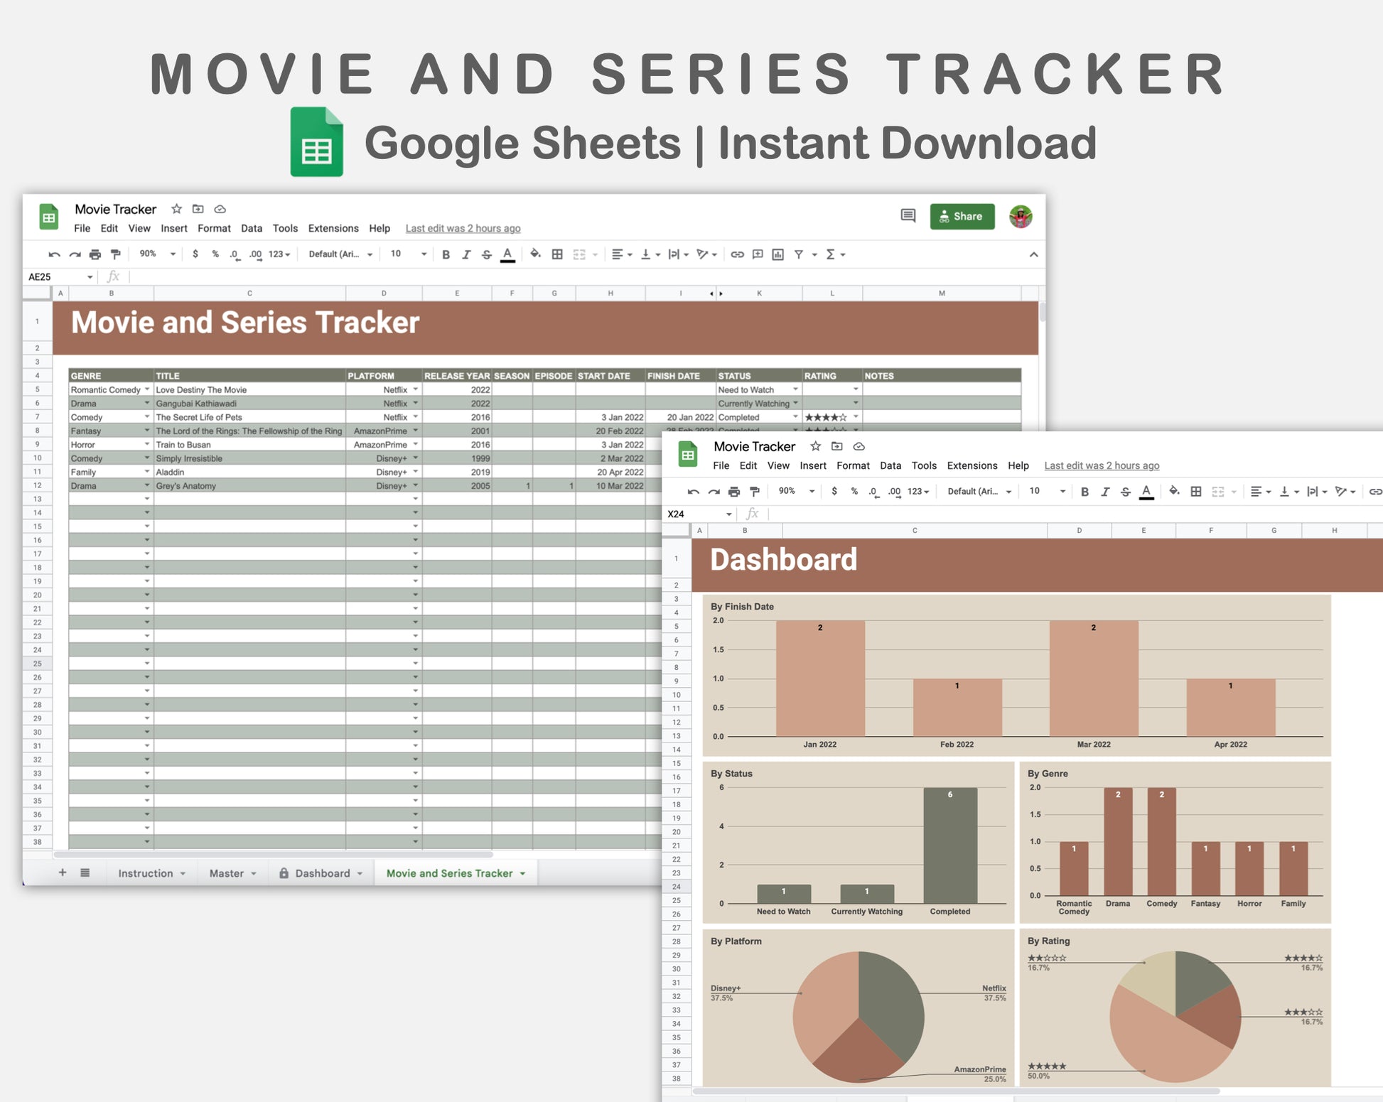Screen dimensions: 1383x1102
Task: Open the fill color paint bucket
Action: 535,254
